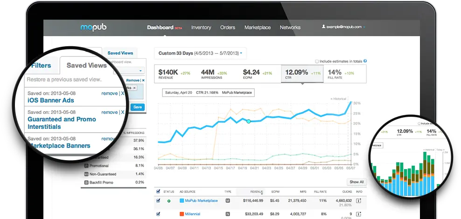
Task: Open the Inventory nav item
Action: [201, 28]
